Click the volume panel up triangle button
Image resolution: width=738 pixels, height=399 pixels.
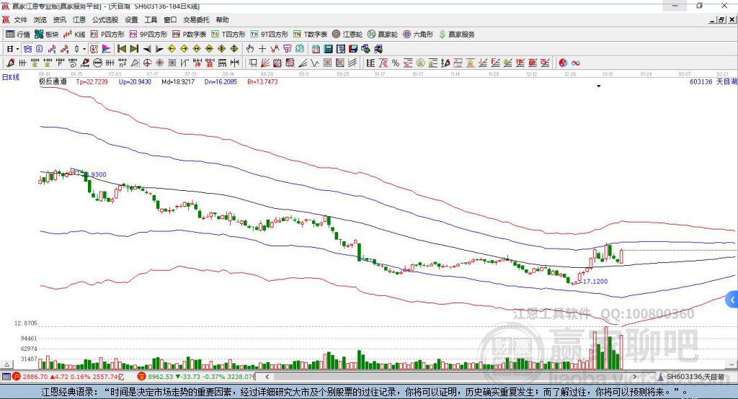click(x=6, y=364)
